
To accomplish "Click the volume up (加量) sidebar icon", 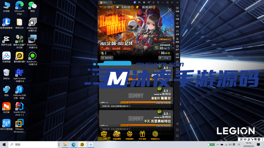I will tap(177, 16).
